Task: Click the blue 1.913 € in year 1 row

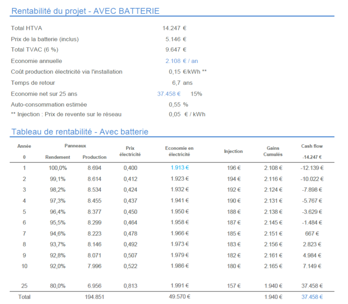Action: pyautogui.click(x=179, y=168)
